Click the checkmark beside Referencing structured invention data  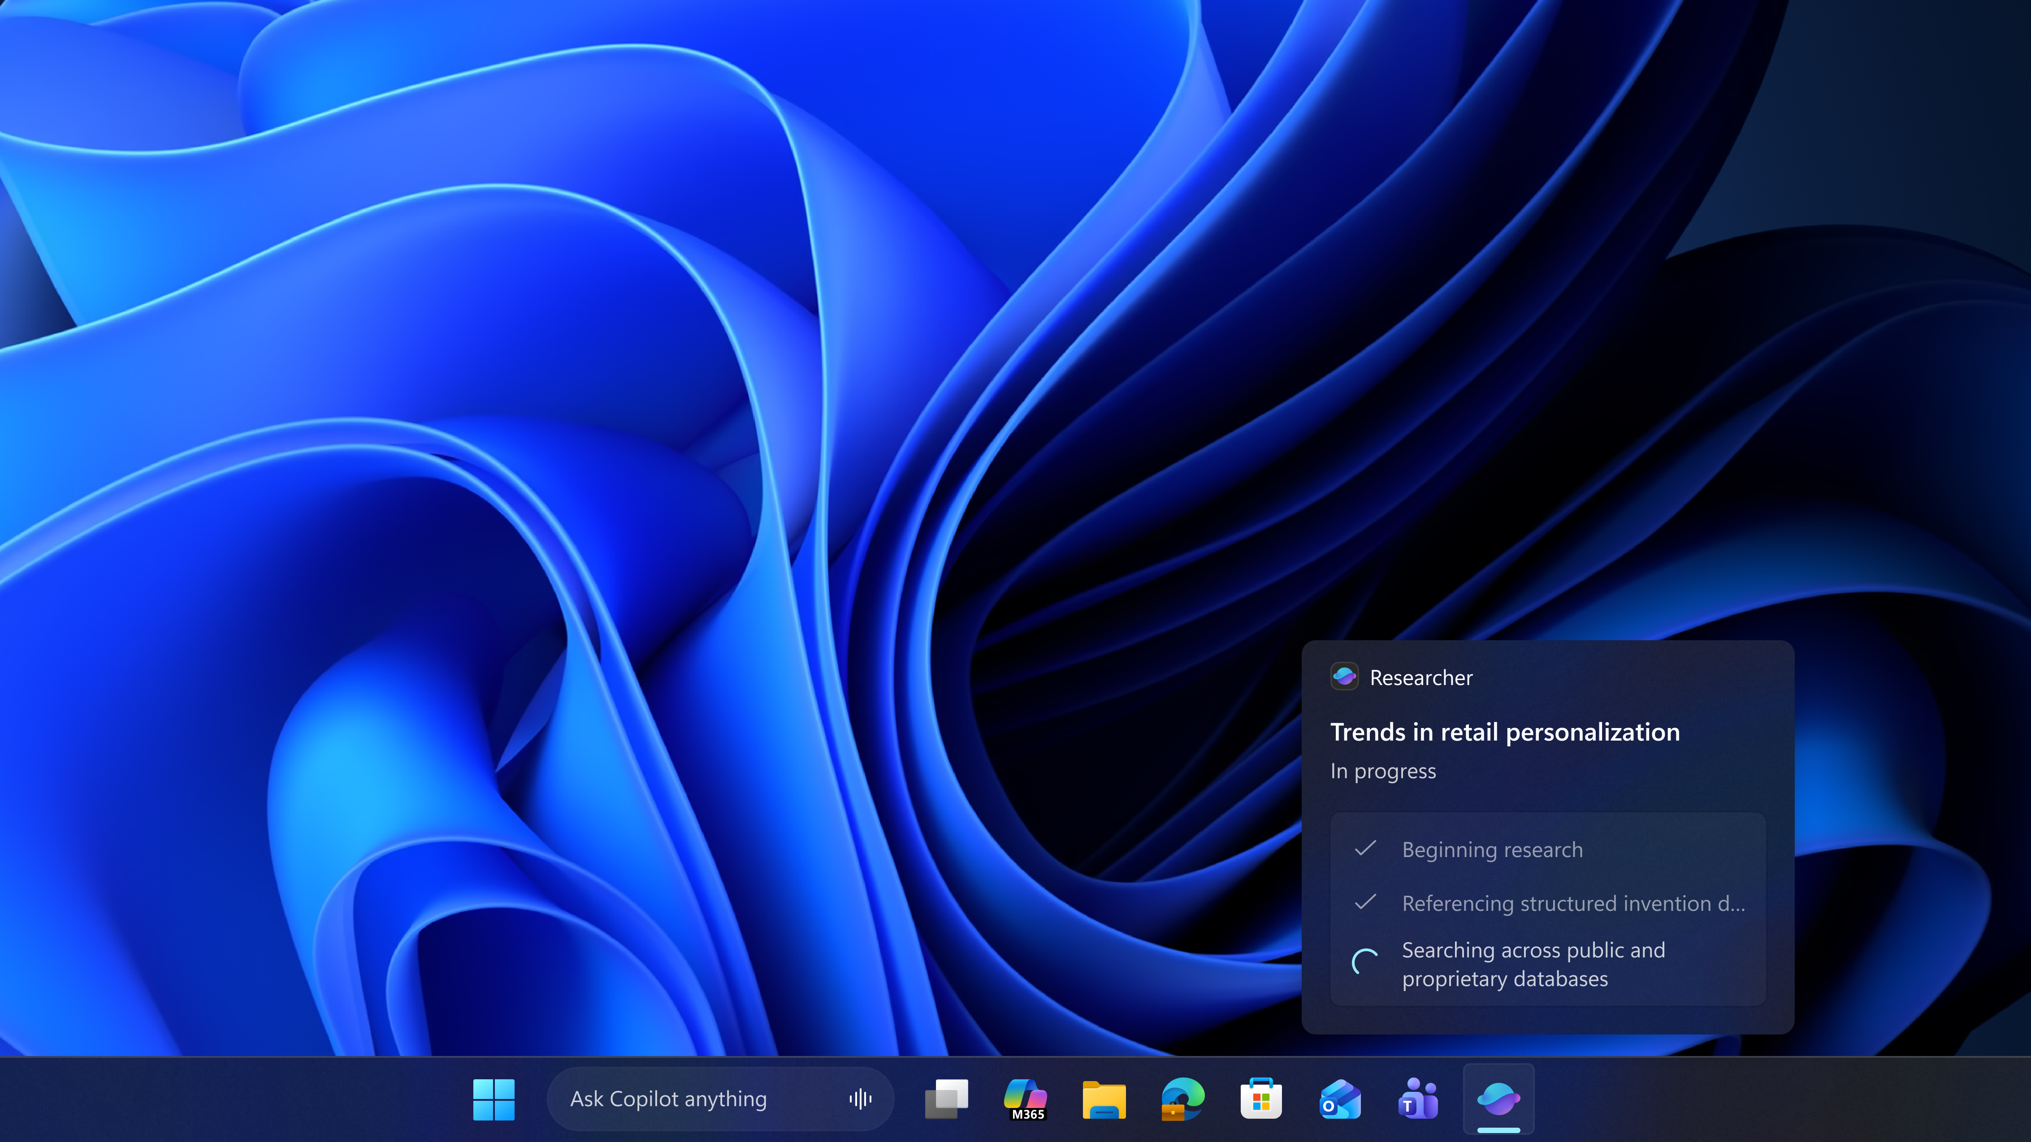point(1365,903)
